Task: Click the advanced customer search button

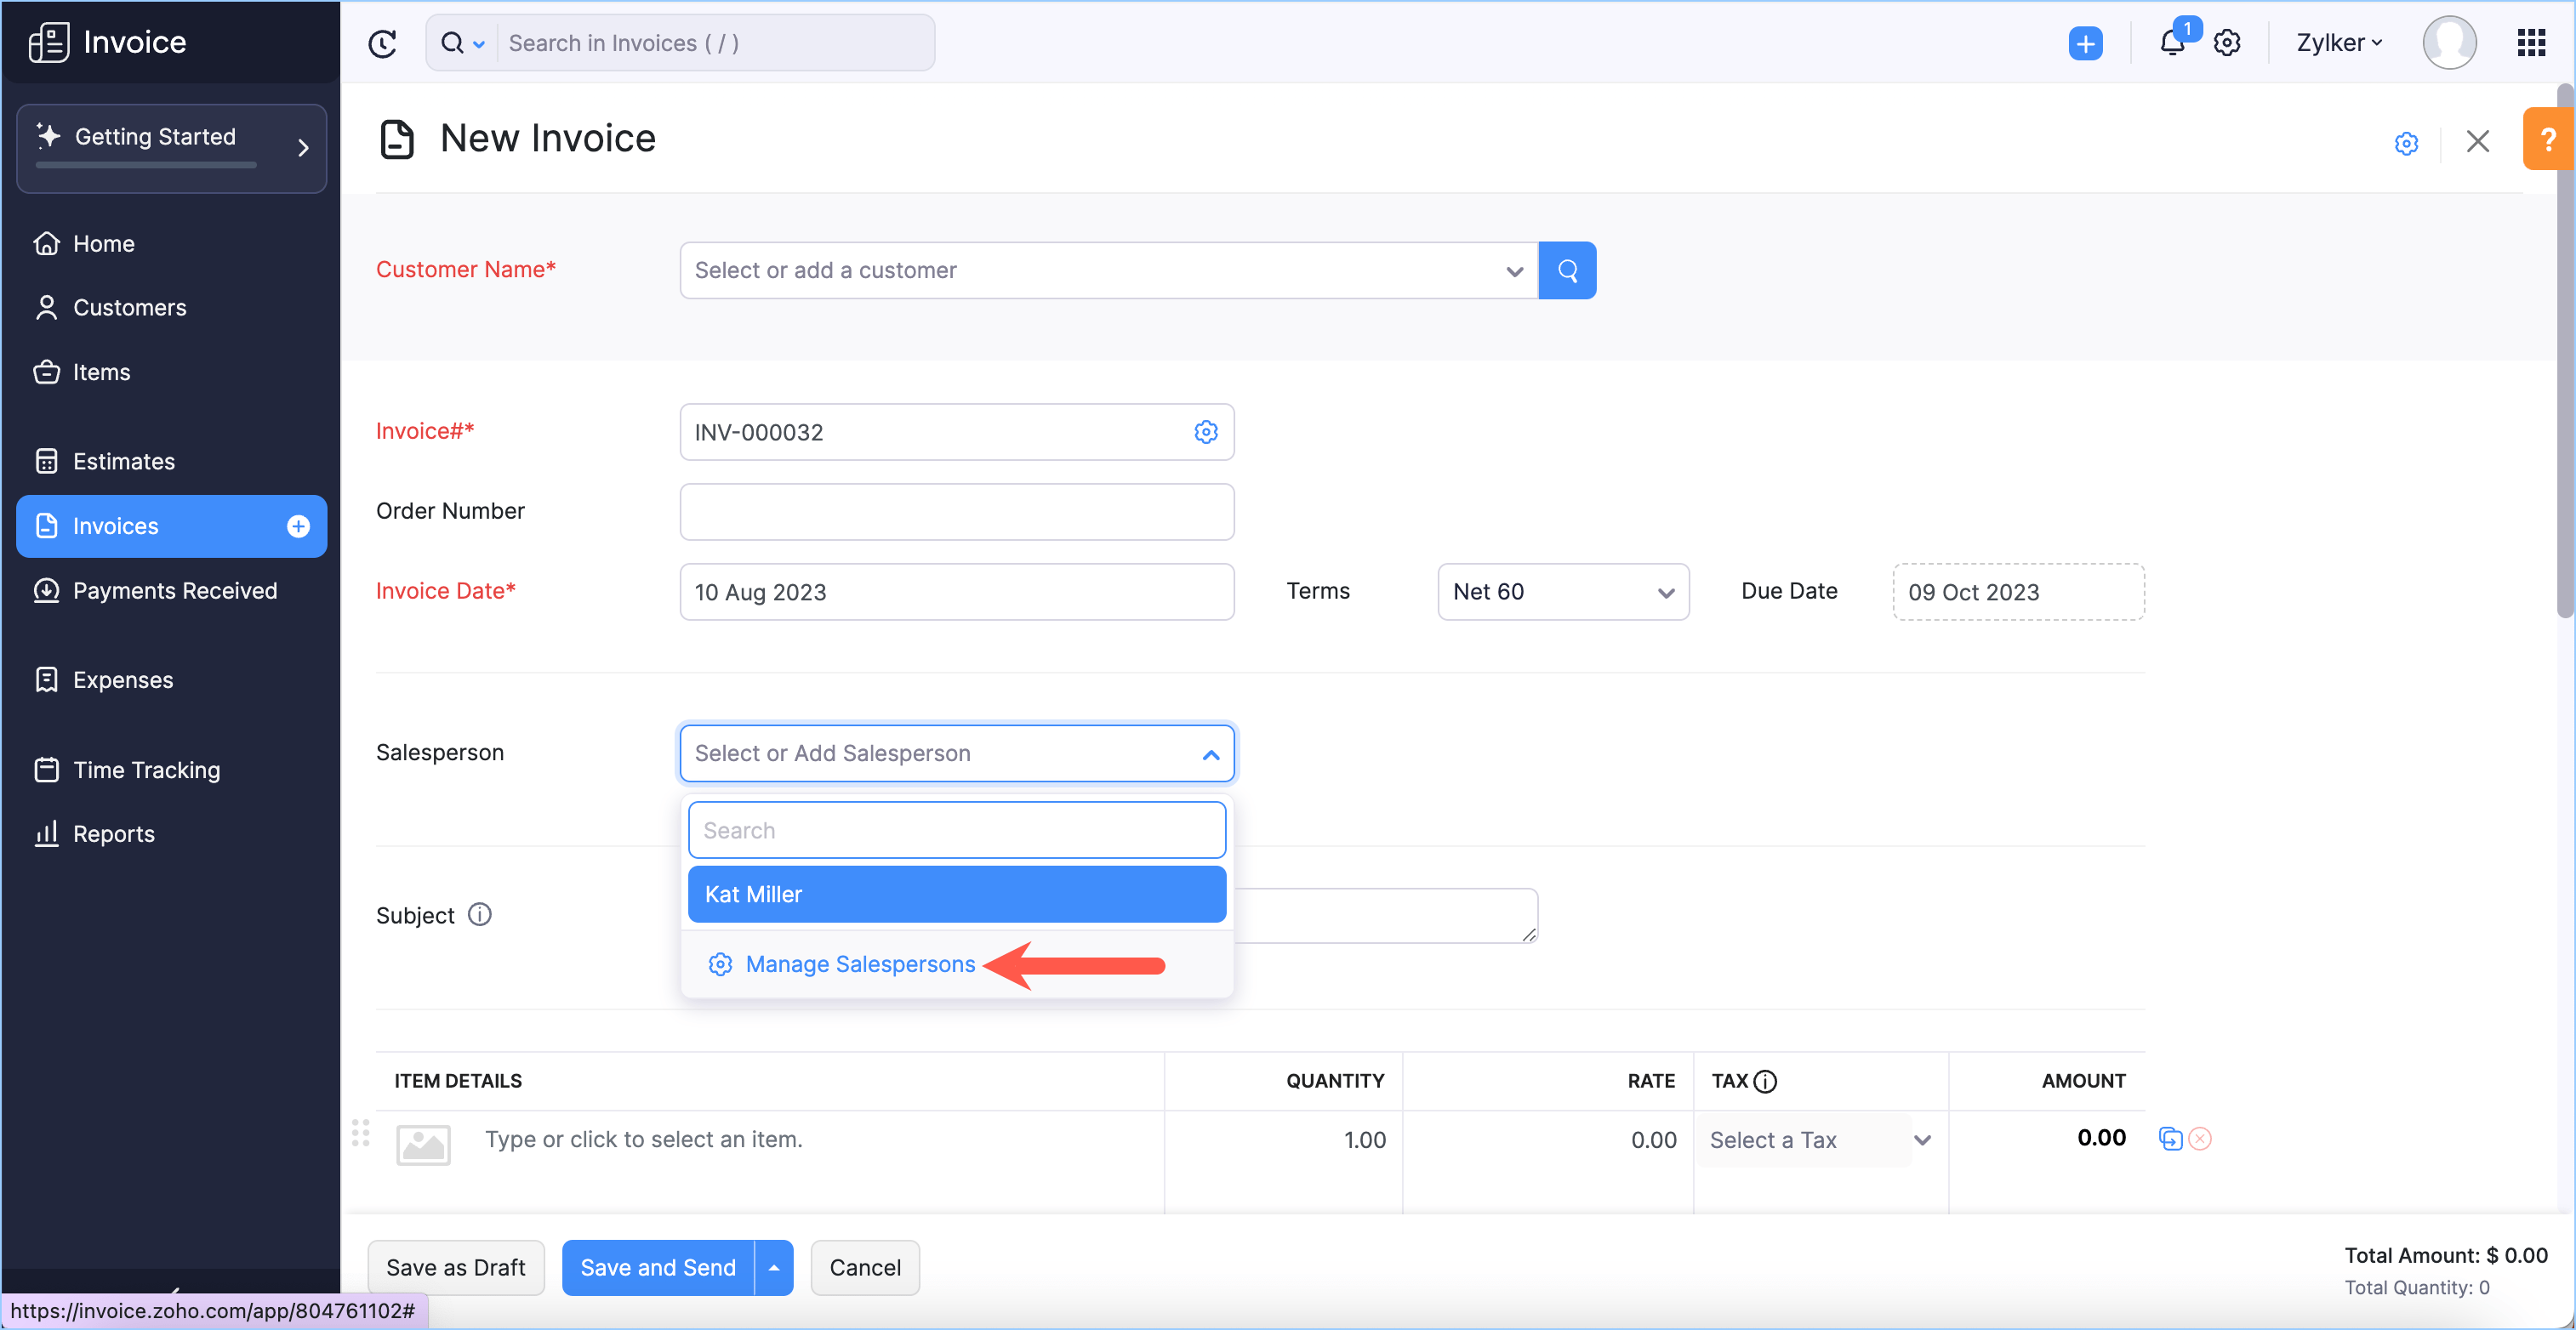Action: point(1567,270)
